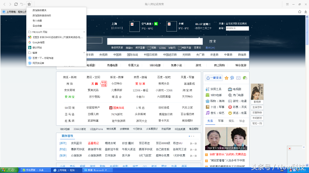Click the 一键登录 login button

214,78
